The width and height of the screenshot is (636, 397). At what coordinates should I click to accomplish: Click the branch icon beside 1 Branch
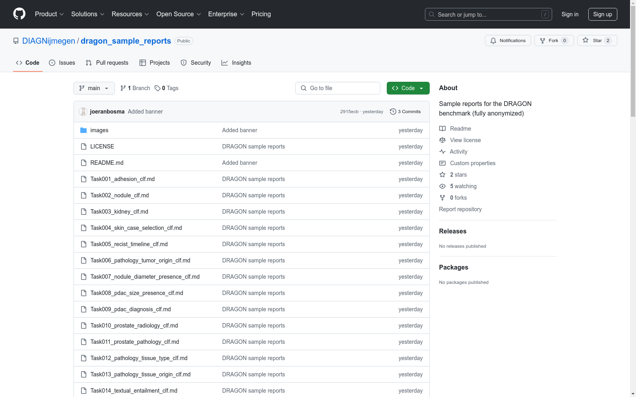[123, 88]
